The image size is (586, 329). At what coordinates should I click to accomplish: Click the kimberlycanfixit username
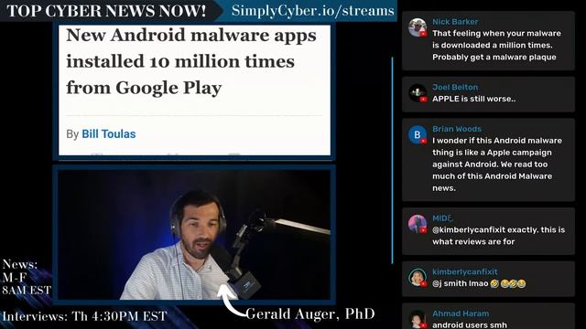pos(464,271)
